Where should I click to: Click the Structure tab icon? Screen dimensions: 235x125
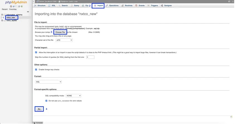pos(35,6)
